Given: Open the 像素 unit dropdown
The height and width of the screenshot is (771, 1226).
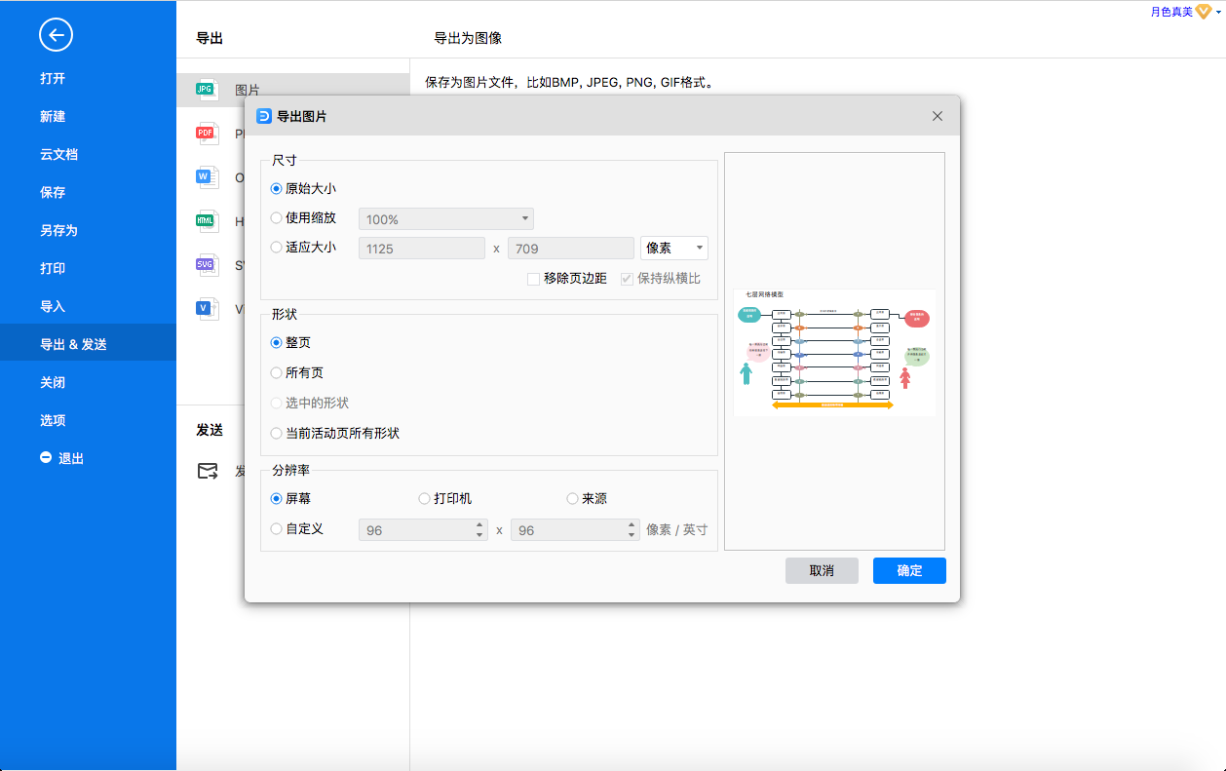Looking at the screenshot, I should point(674,249).
